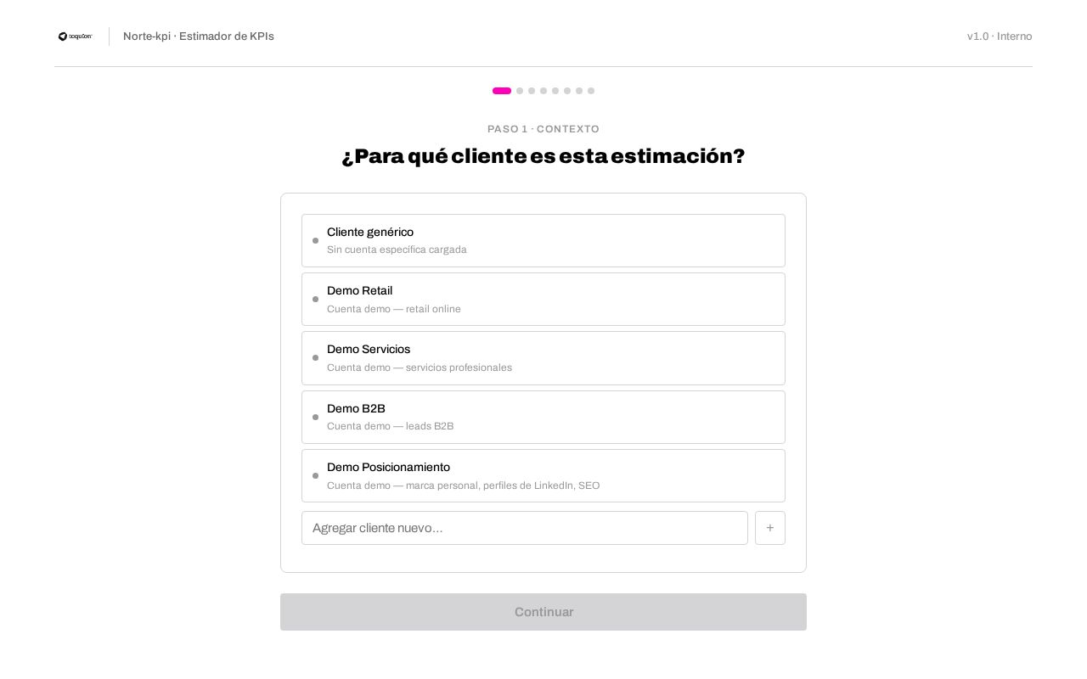Jump to the second step dot
Viewport: 1087px width, 679px height.
(520, 91)
